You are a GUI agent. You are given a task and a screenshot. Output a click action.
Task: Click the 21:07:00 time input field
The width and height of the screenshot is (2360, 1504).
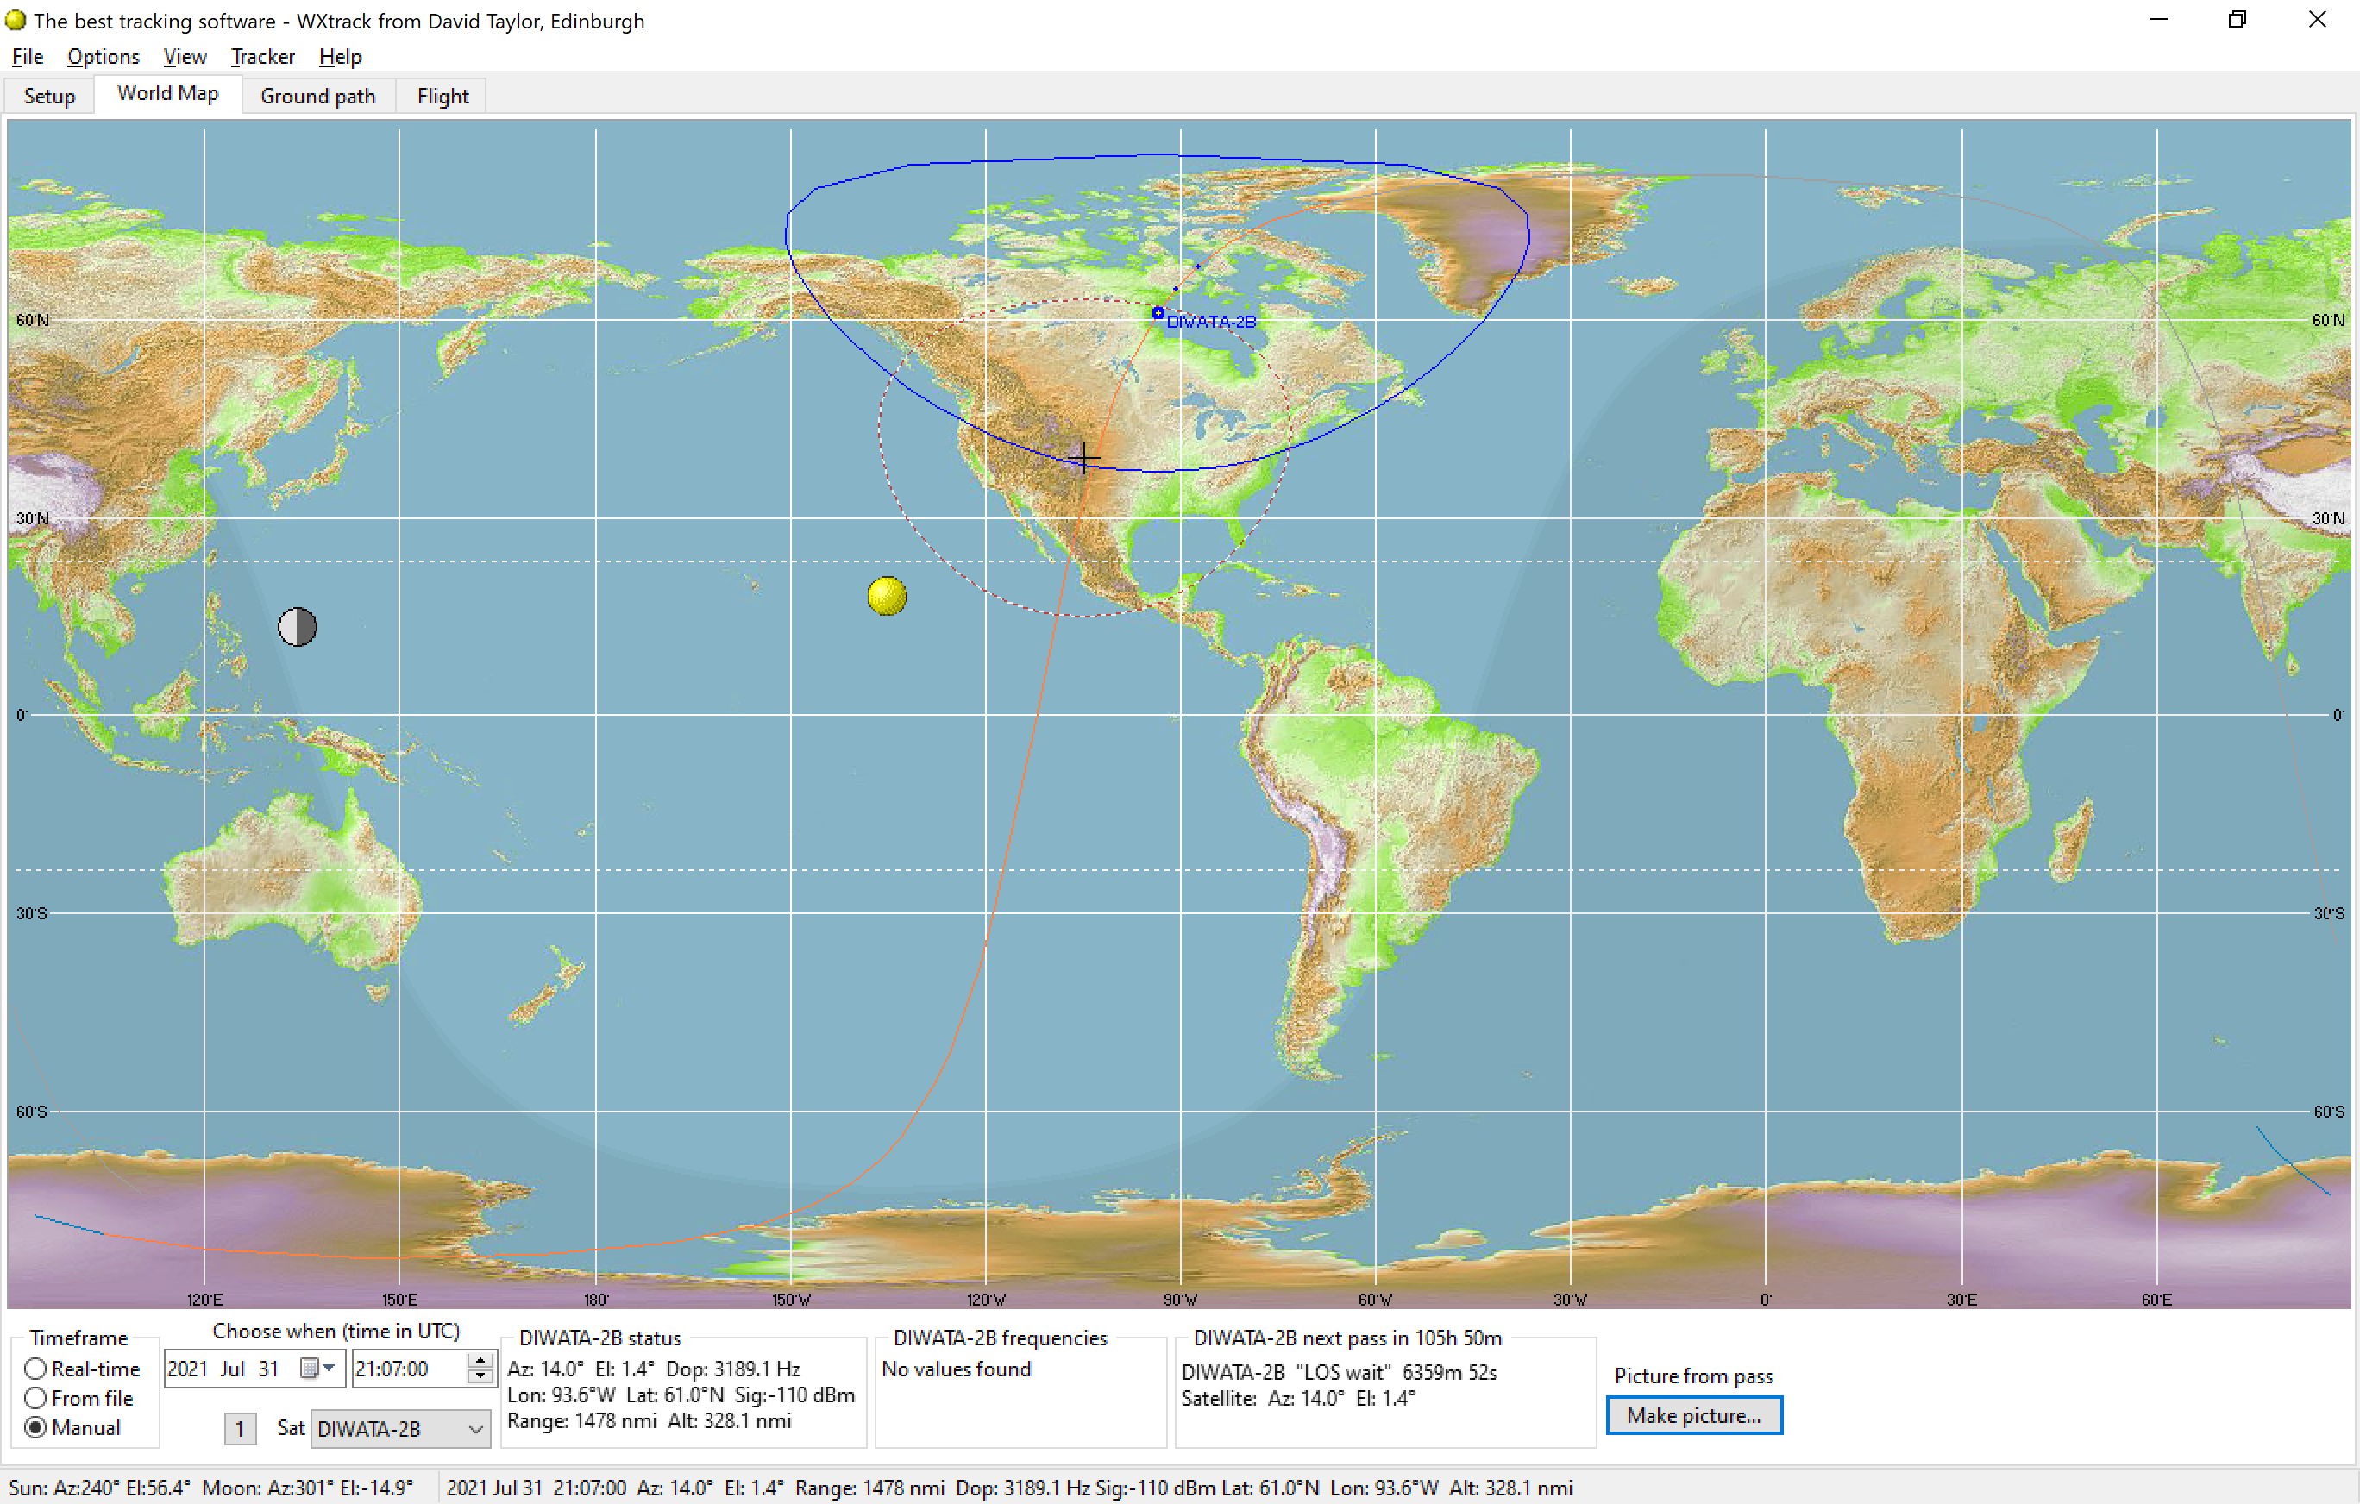point(407,1369)
